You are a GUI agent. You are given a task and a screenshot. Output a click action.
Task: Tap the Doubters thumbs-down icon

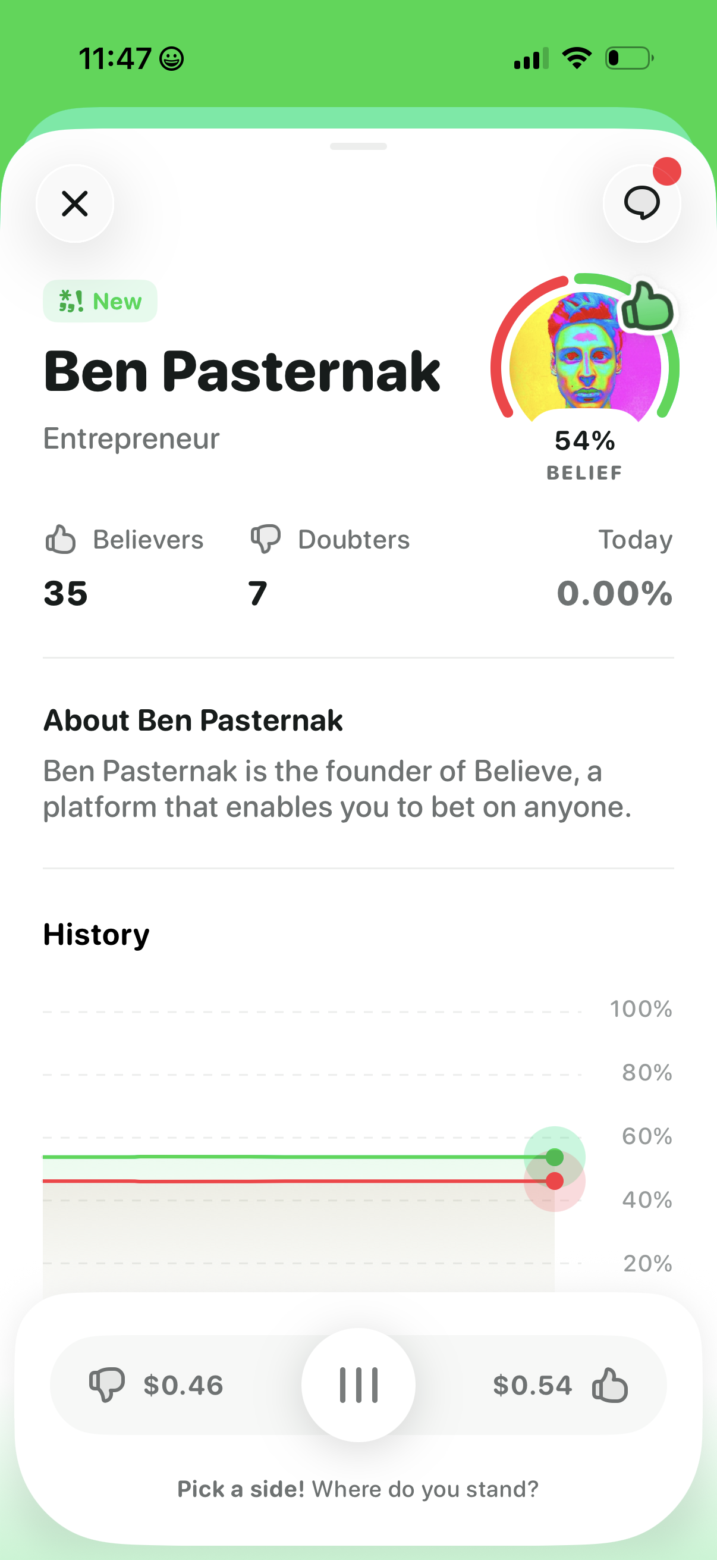(265, 539)
